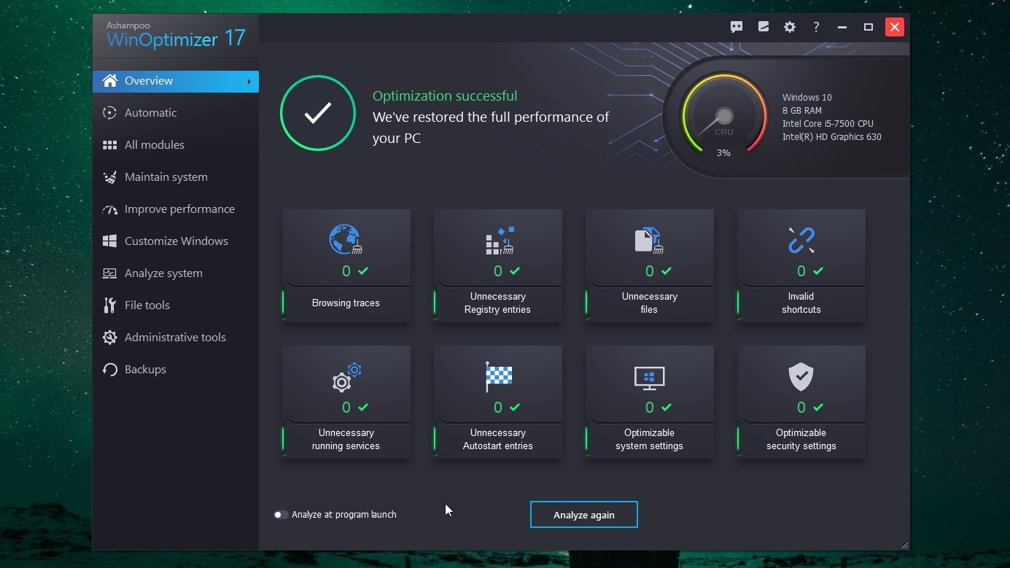Screen dimensions: 1010x568
Task: Open the feedback speech bubble icon
Action: click(737, 27)
